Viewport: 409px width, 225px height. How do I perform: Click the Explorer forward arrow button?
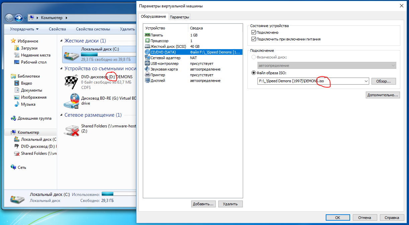(x=18, y=17)
